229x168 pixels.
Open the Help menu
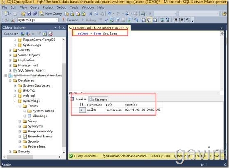(x=101, y=7)
